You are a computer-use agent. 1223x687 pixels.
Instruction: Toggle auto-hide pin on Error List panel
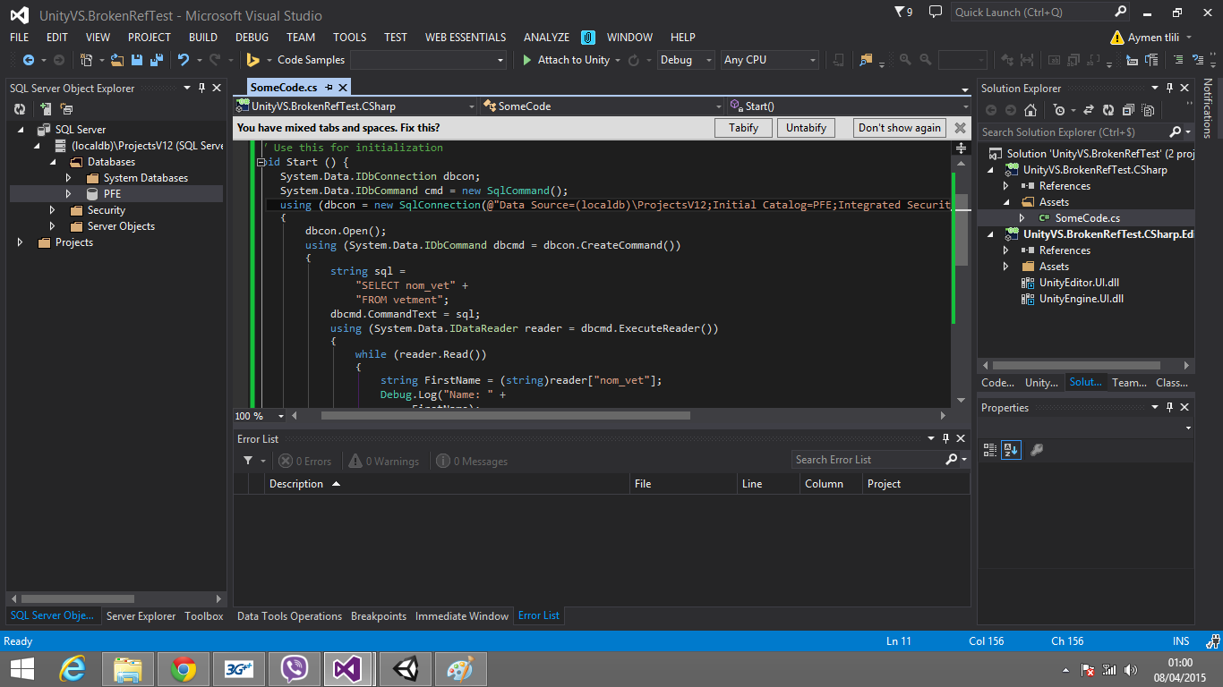[x=945, y=438]
